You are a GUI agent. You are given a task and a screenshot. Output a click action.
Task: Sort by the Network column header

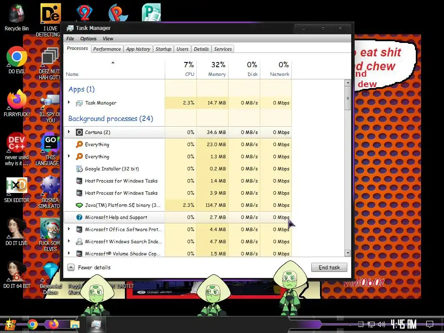pyautogui.click(x=276, y=69)
